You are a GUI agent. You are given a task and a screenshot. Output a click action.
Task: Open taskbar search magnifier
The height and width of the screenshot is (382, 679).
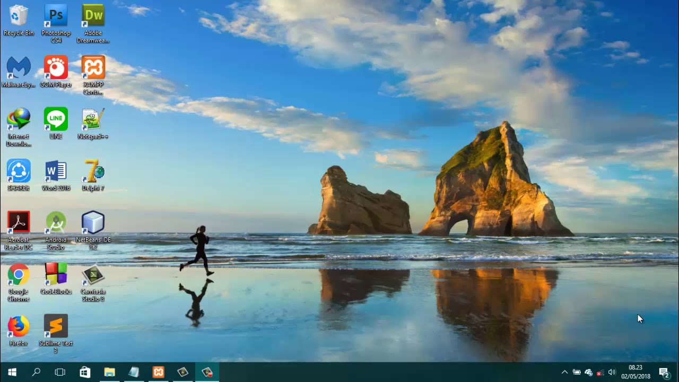tap(36, 372)
